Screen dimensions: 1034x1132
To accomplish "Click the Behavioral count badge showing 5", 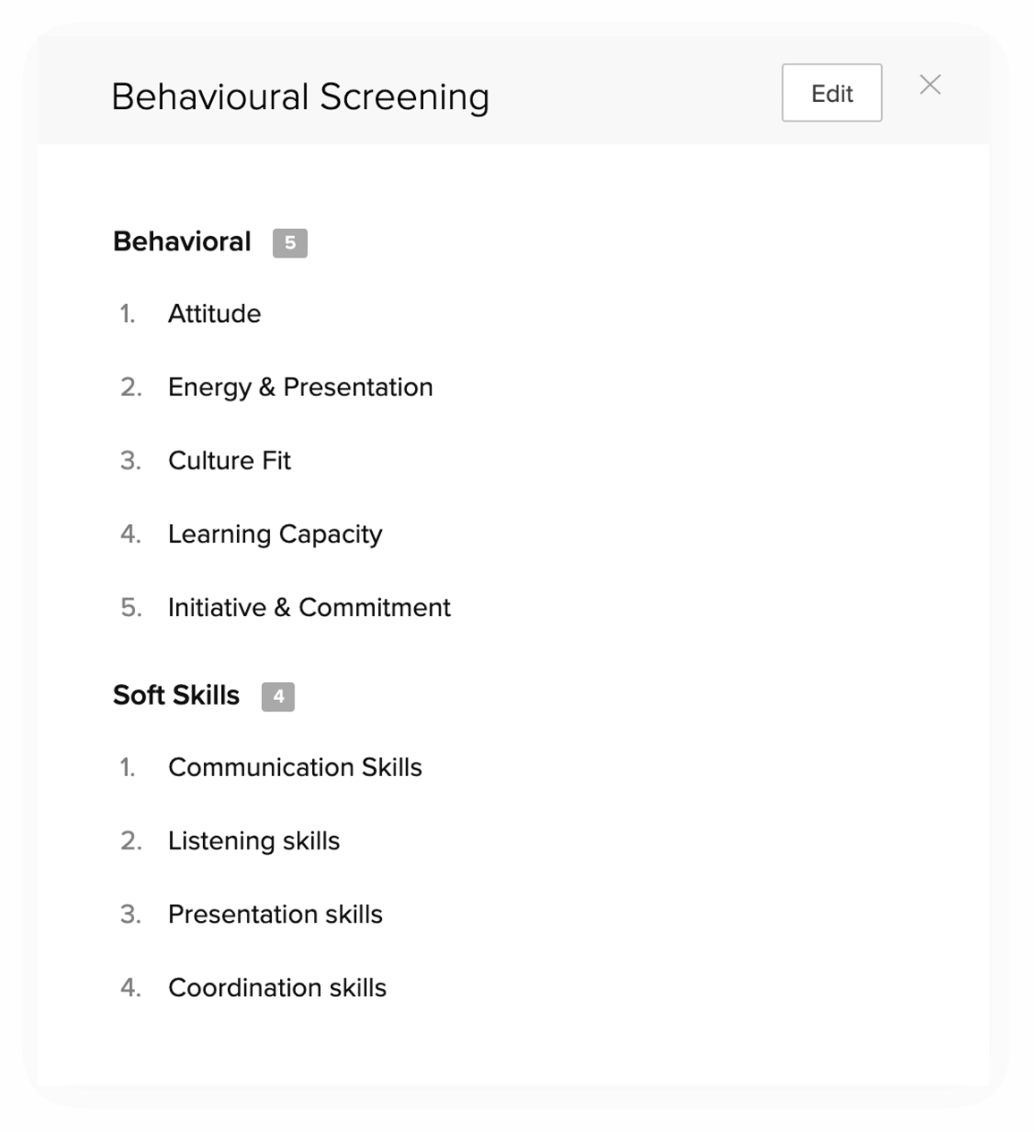I will pos(290,243).
